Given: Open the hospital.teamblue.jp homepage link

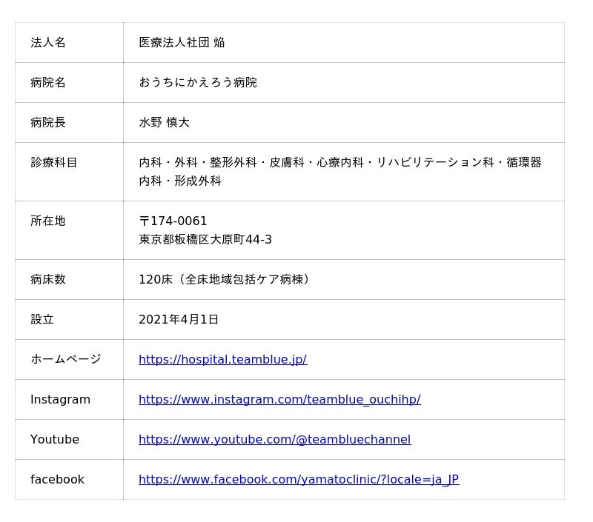Looking at the screenshot, I should (222, 359).
